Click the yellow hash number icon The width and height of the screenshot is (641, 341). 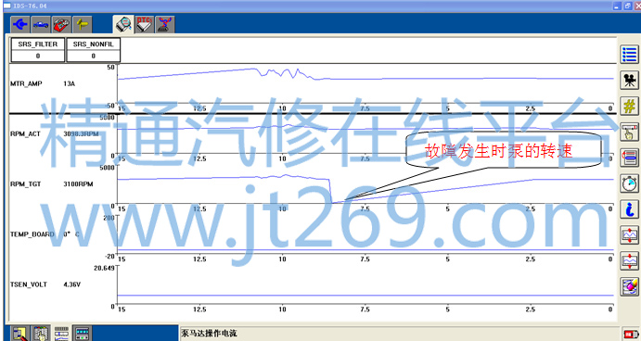(630, 106)
